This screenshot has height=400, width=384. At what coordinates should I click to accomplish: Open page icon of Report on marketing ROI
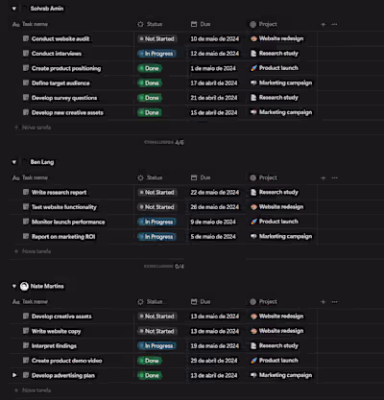point(26,236)
